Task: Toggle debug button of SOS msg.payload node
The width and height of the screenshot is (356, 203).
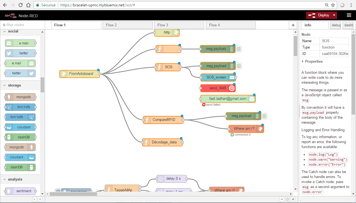Action: tap(239, 66)
